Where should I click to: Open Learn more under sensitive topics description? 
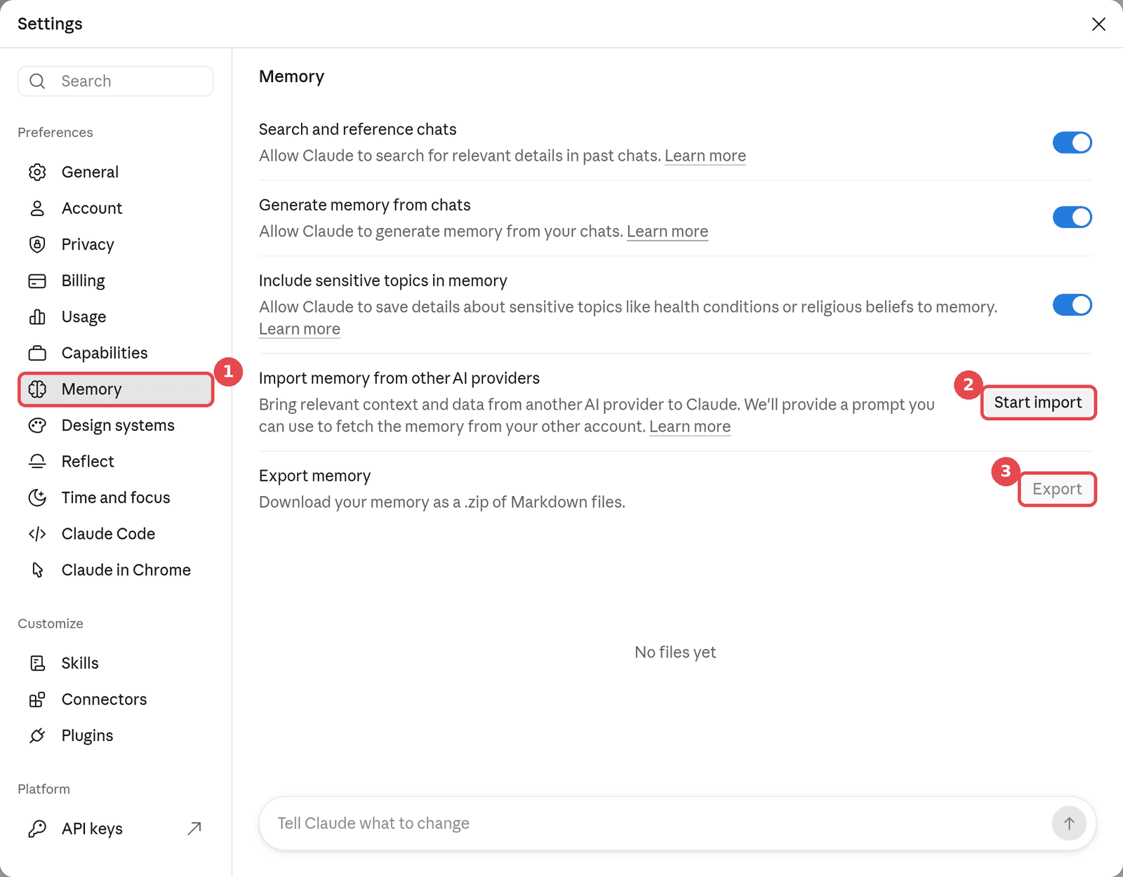[x=300, y=329]
